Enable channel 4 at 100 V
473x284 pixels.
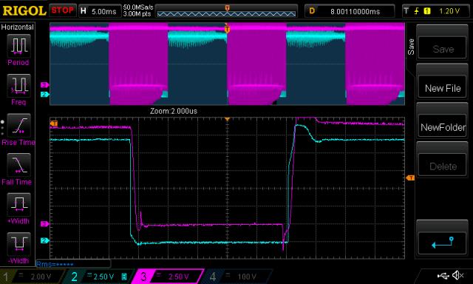pos(235,277)
